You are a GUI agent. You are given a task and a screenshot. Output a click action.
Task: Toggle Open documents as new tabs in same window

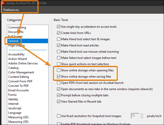58,89
